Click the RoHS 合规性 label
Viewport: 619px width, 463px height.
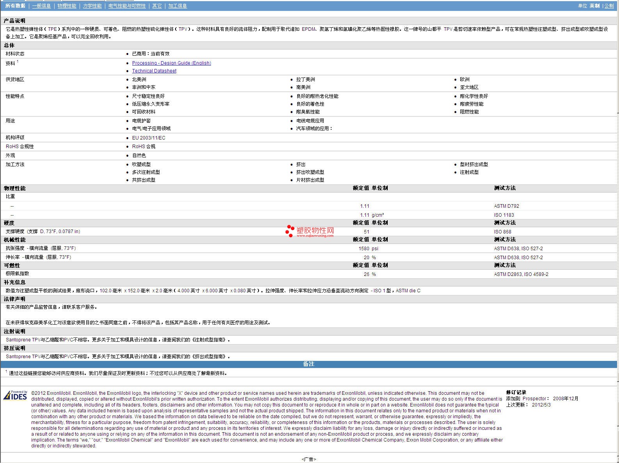coord(20,147)
